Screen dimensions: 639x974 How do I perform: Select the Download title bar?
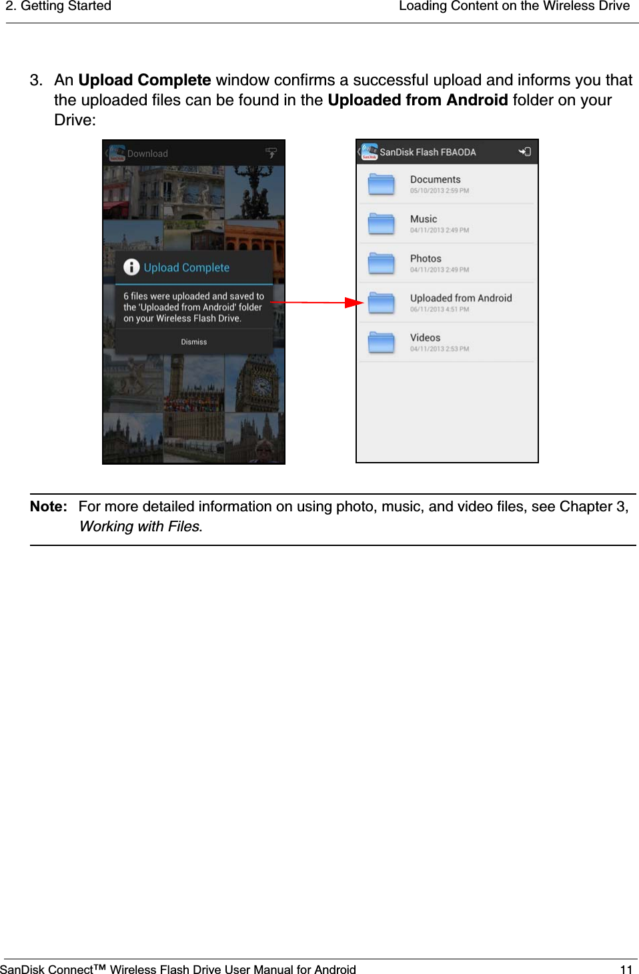147,153
